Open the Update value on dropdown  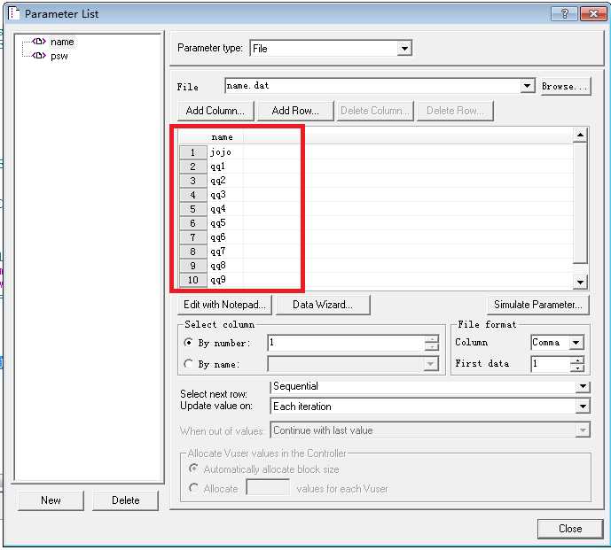583,407
